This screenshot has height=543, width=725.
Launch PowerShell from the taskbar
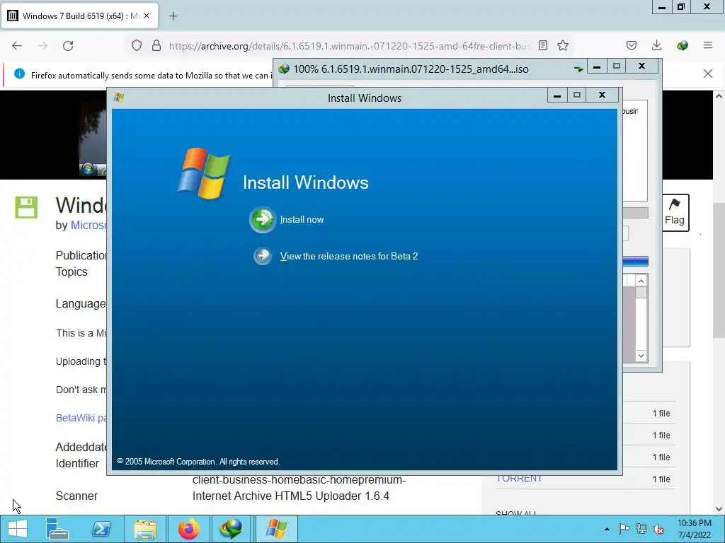coord(101,529)
